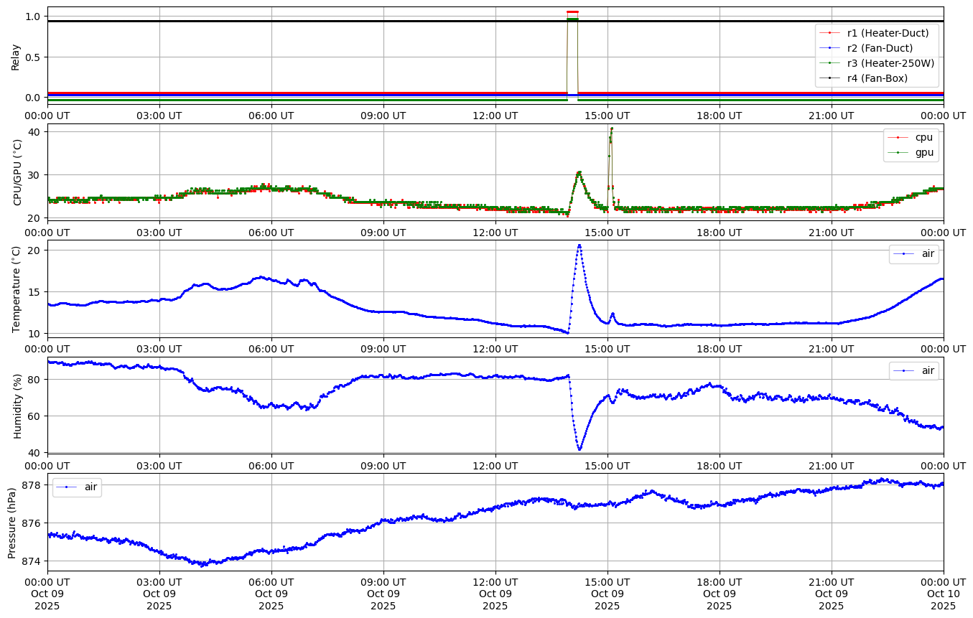Click the Humidity (%) y-axis label
973x618 pixels.
coord(18,406)
